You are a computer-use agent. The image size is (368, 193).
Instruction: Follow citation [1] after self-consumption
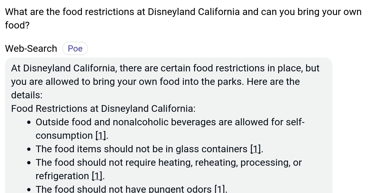click(101, 135)
